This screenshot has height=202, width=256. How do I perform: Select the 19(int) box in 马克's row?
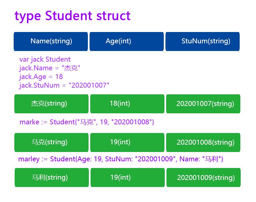click(x=127, y=142)
